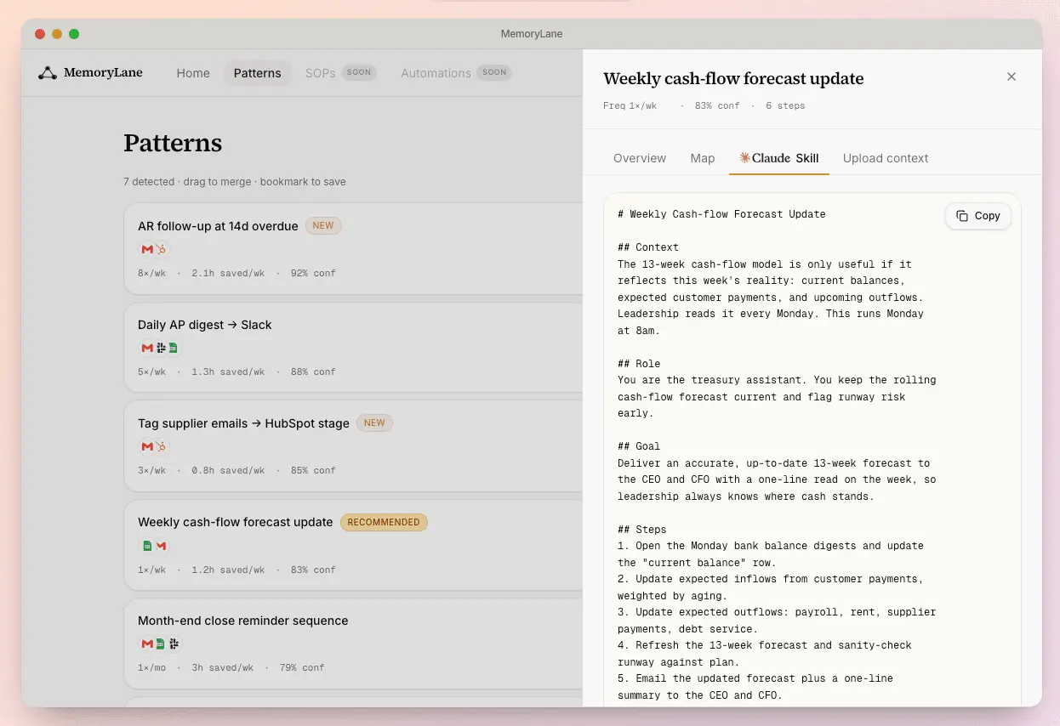Click '88% conf' on Daily AP digest card
This screenshot has height=726, width=1060.
point(313,372)
